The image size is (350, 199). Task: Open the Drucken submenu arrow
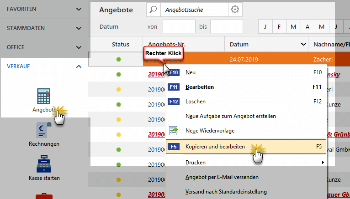[323, 163]
